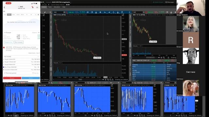Zoom in on the SPX 5D chart
This screenshot has width=209, height=117.
point(97,115)
